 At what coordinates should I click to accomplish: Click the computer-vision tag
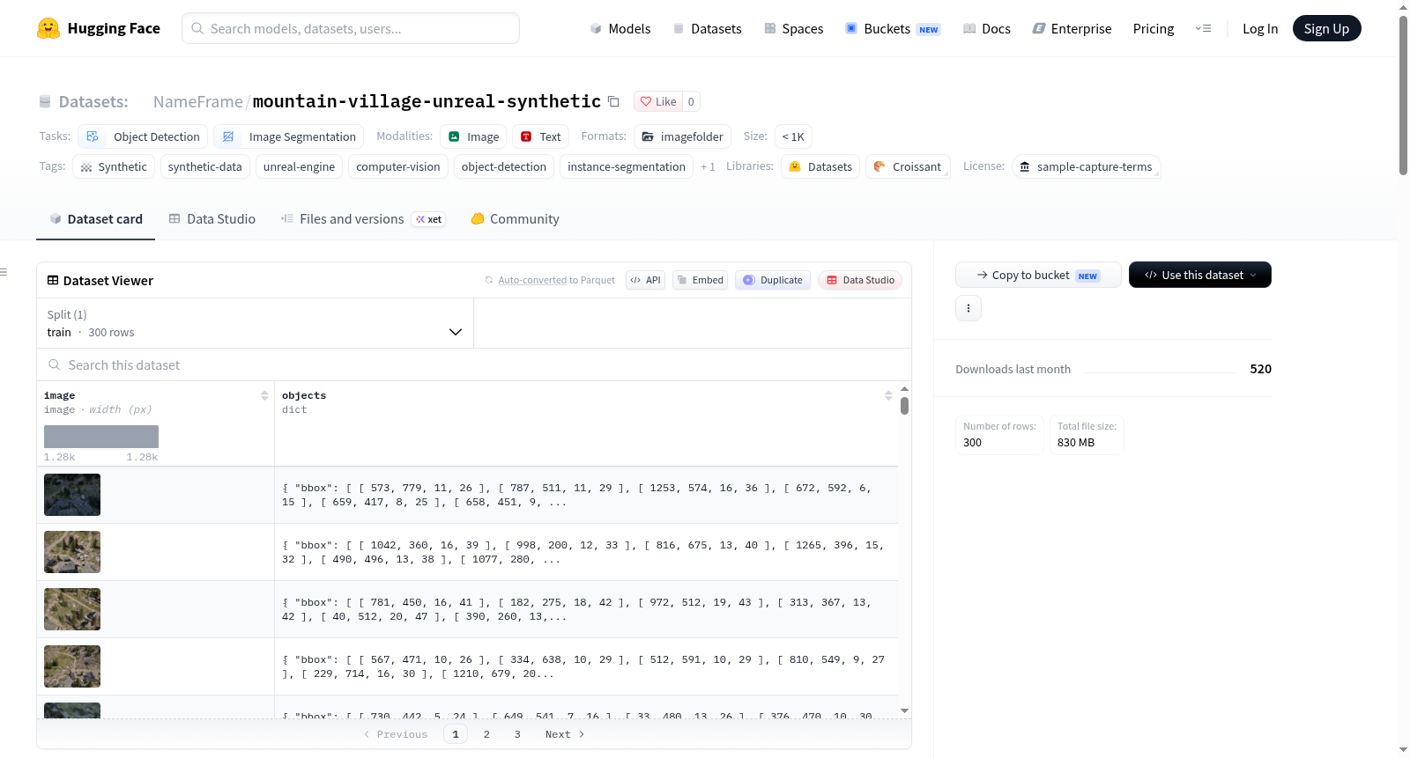pos(397,166)
